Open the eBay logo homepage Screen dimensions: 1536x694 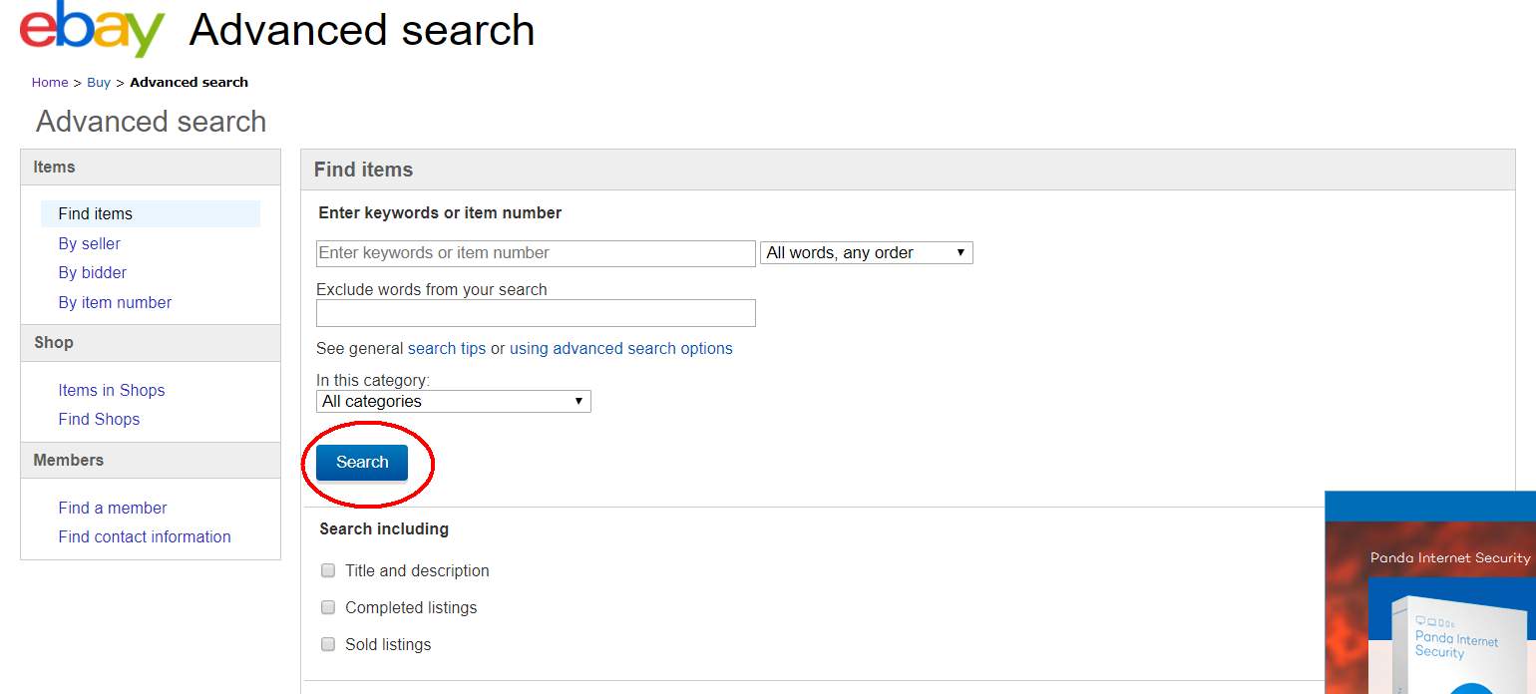(x=92, y=30)
